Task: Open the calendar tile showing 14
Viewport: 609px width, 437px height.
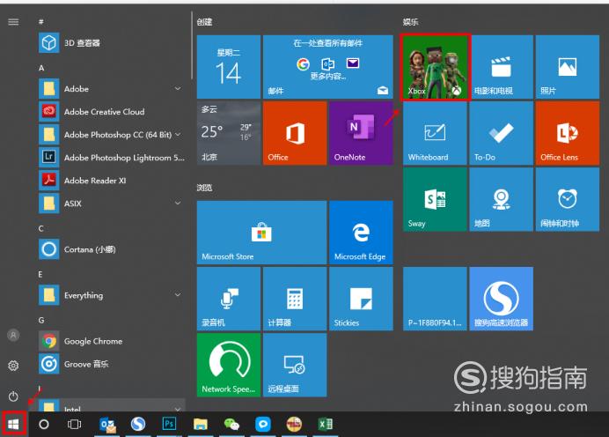Action: coord(229,67)
